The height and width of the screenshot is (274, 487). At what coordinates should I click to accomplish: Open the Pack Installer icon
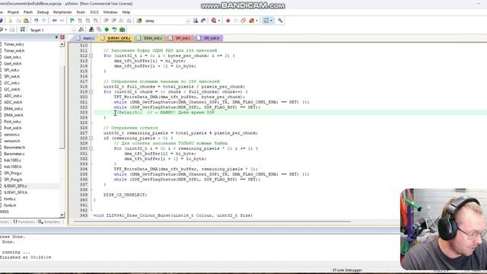click(122, 30)
